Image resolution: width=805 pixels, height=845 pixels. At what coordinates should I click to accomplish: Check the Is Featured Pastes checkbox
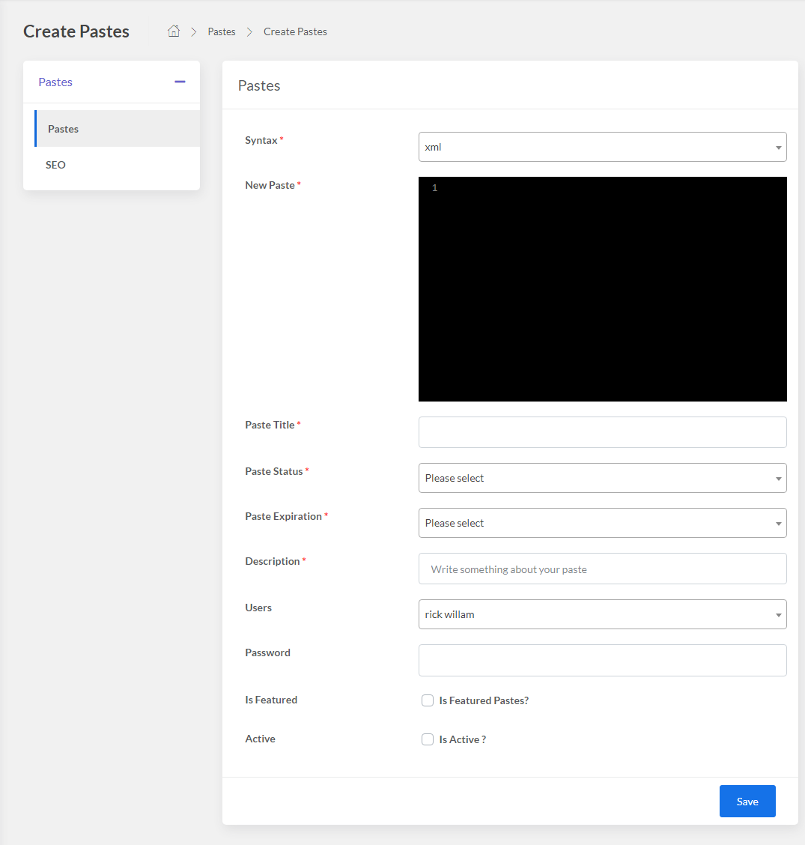click(x=428, y=700)
